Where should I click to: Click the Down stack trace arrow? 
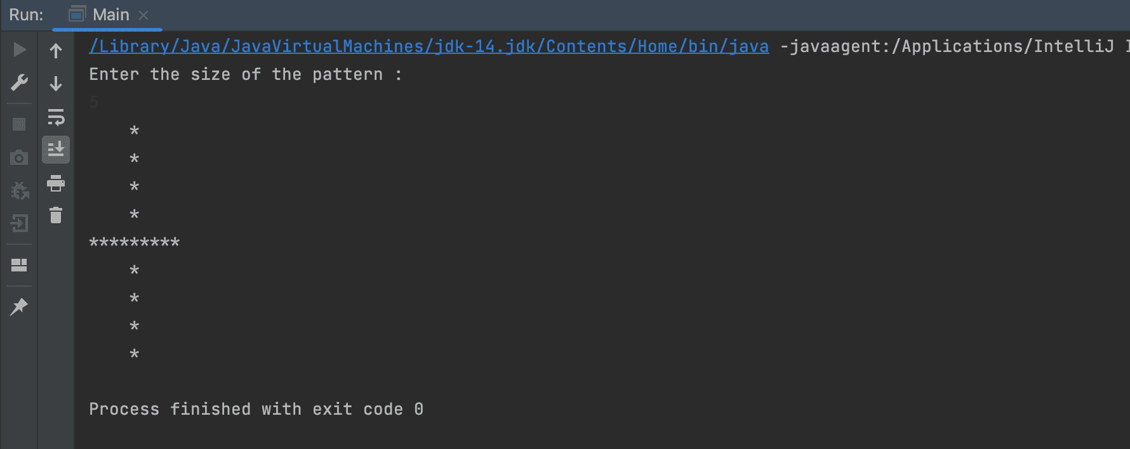click(56, 84)
